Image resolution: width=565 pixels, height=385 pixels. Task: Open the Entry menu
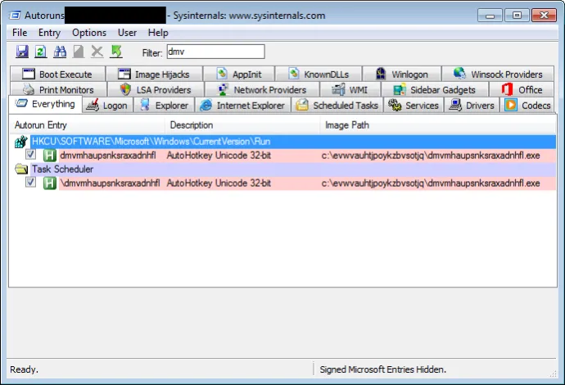49,33
